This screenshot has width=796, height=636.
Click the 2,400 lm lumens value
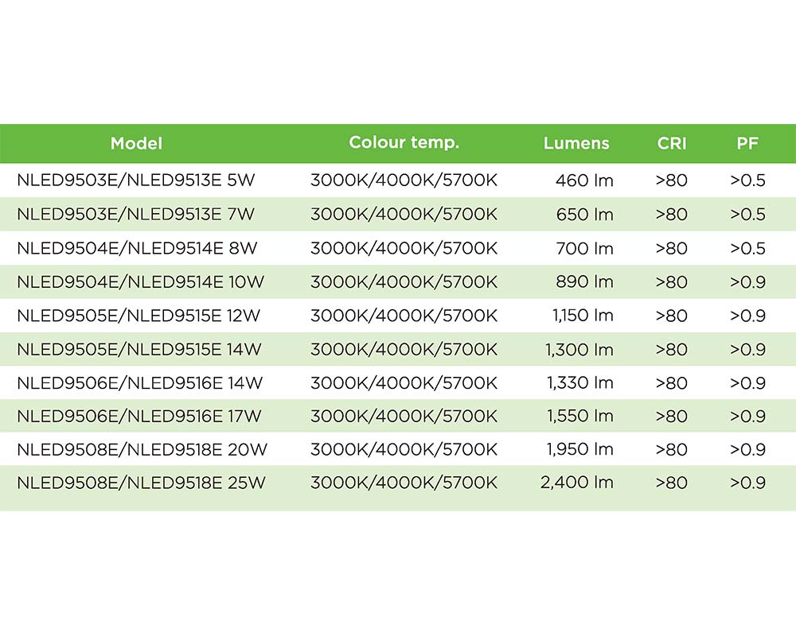click(576, 483)
